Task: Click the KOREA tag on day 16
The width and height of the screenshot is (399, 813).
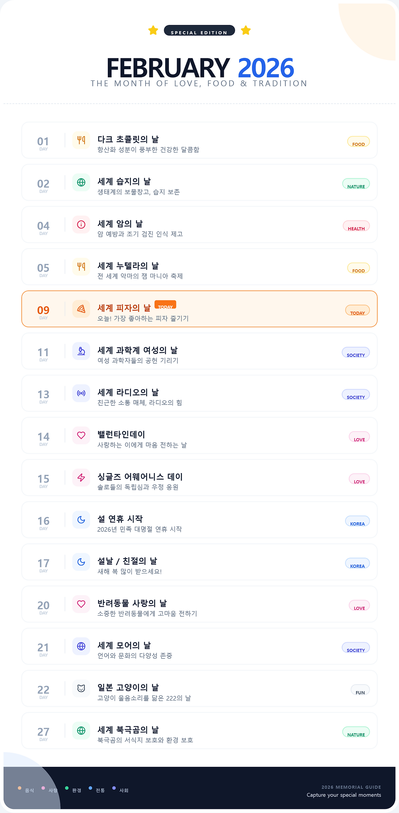Action: pyautogui.click(x=357, y=521)
